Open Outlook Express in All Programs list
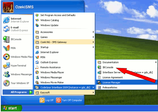 pyautogui.click(x=65, y=62)
